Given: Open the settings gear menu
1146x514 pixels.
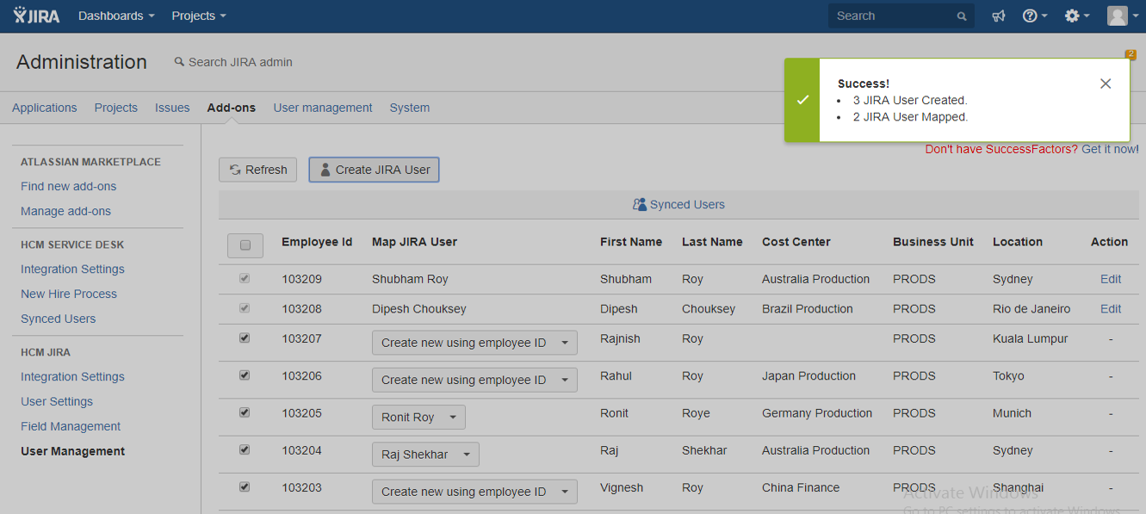Looking at the screenshot, I should (1077, 15).
